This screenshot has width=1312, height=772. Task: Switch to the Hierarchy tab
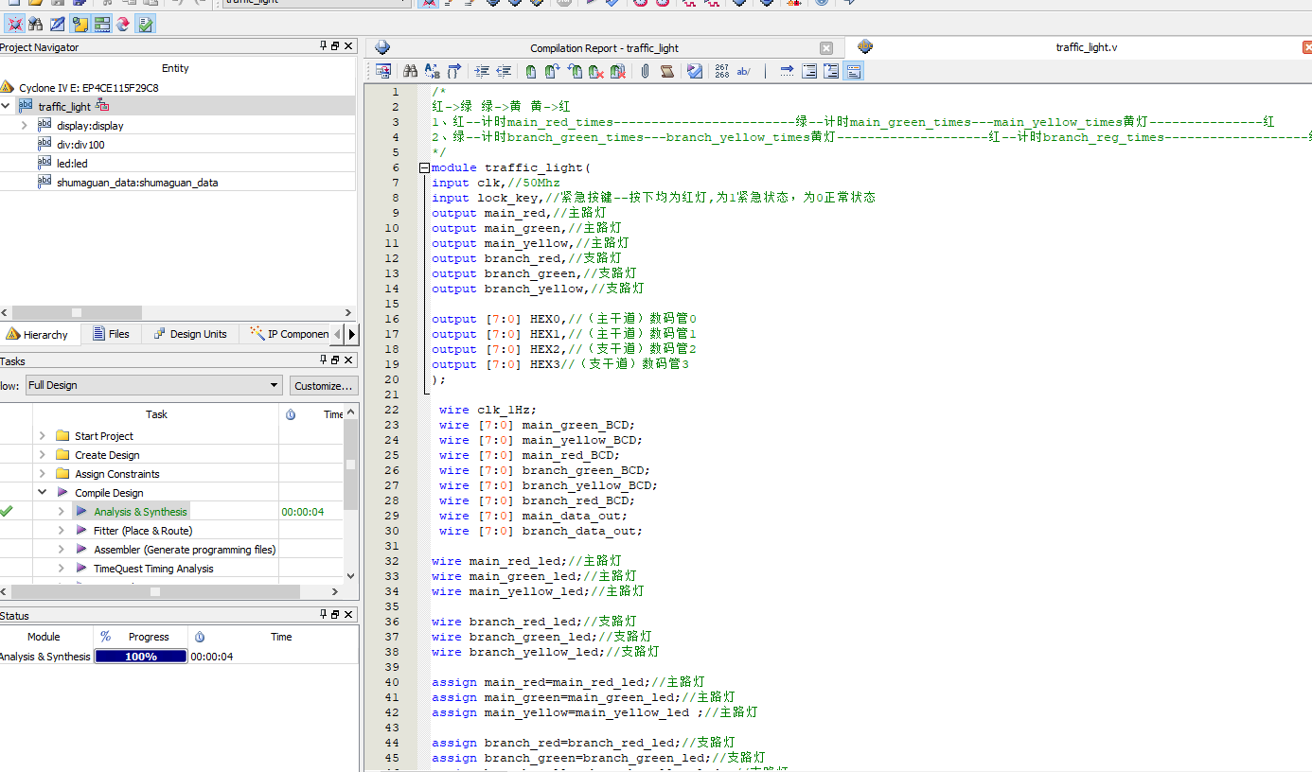[x=38, y=334]
